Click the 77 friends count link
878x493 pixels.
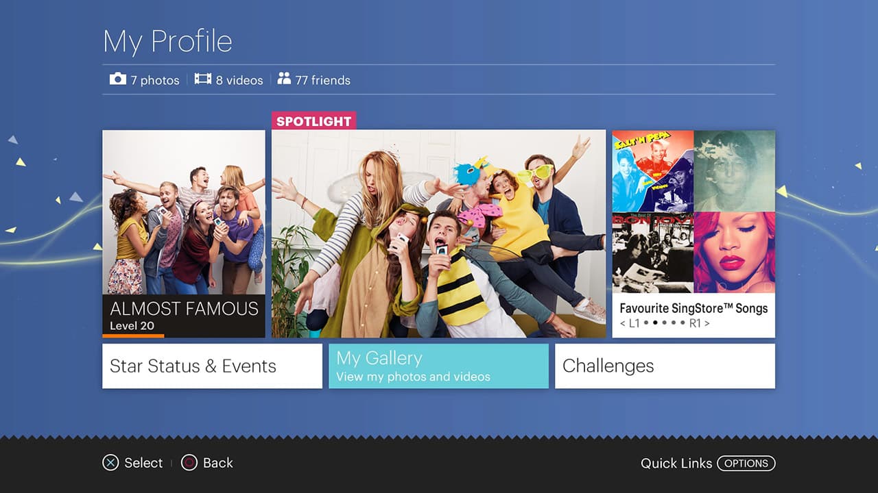[x=322, y=80]
